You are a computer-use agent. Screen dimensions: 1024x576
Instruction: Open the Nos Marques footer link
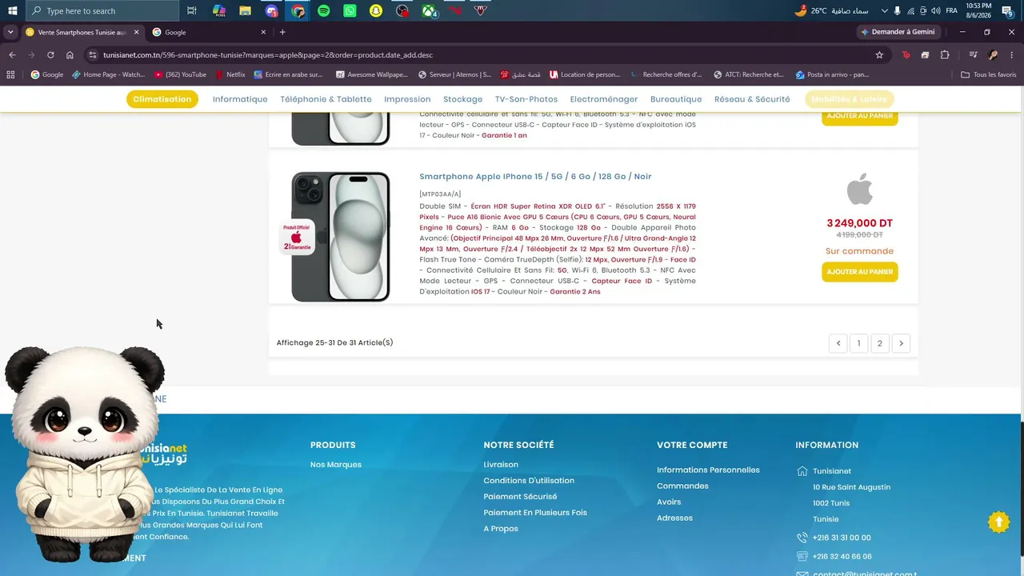coord(336,465)
